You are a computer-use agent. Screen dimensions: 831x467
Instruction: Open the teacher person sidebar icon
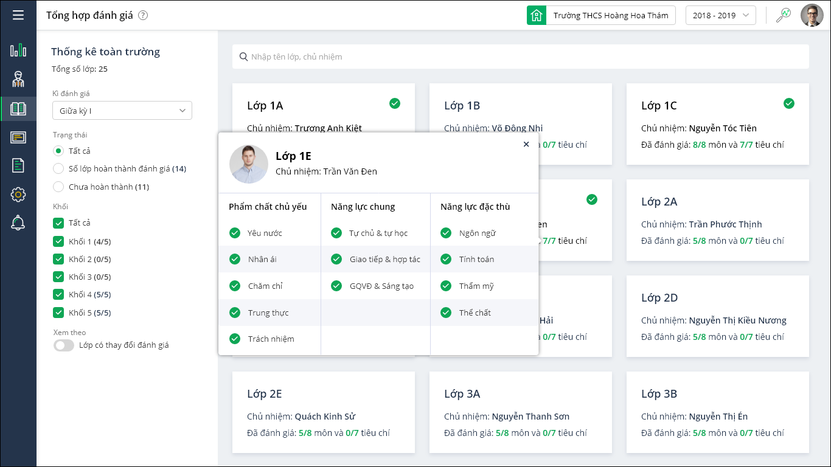(x=18, y=79)
